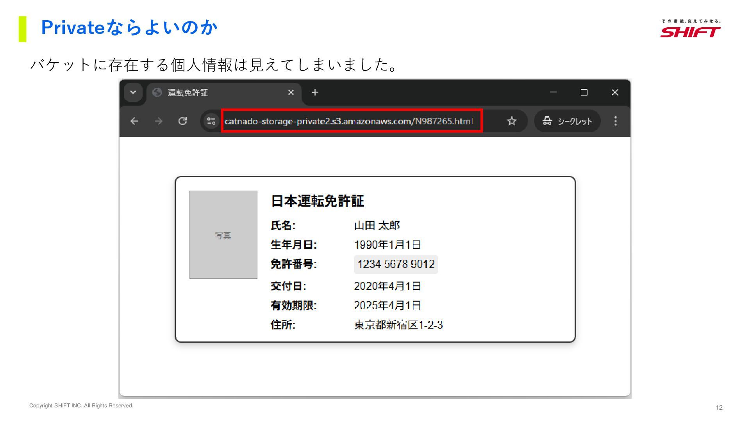
Task: Click the 日本運転免許証 heading
Action: [317, 201]
